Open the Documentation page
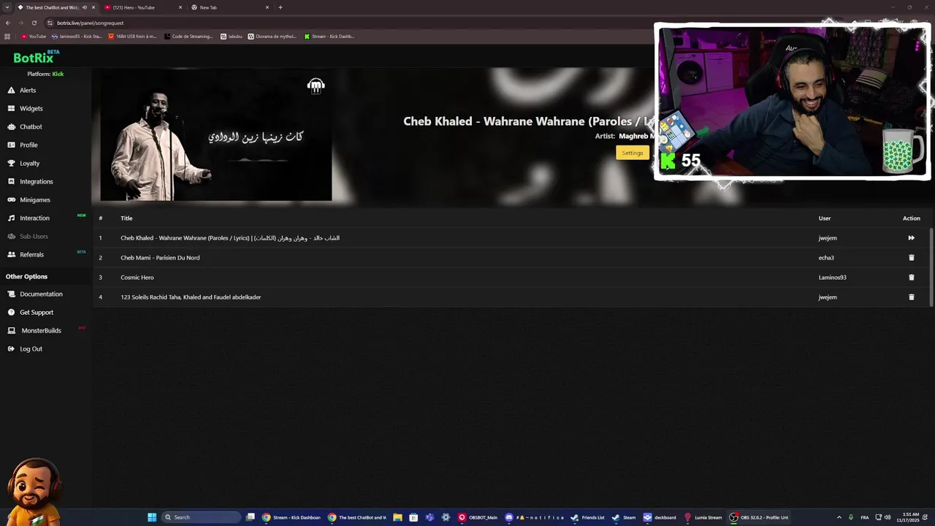 (35, 294)
